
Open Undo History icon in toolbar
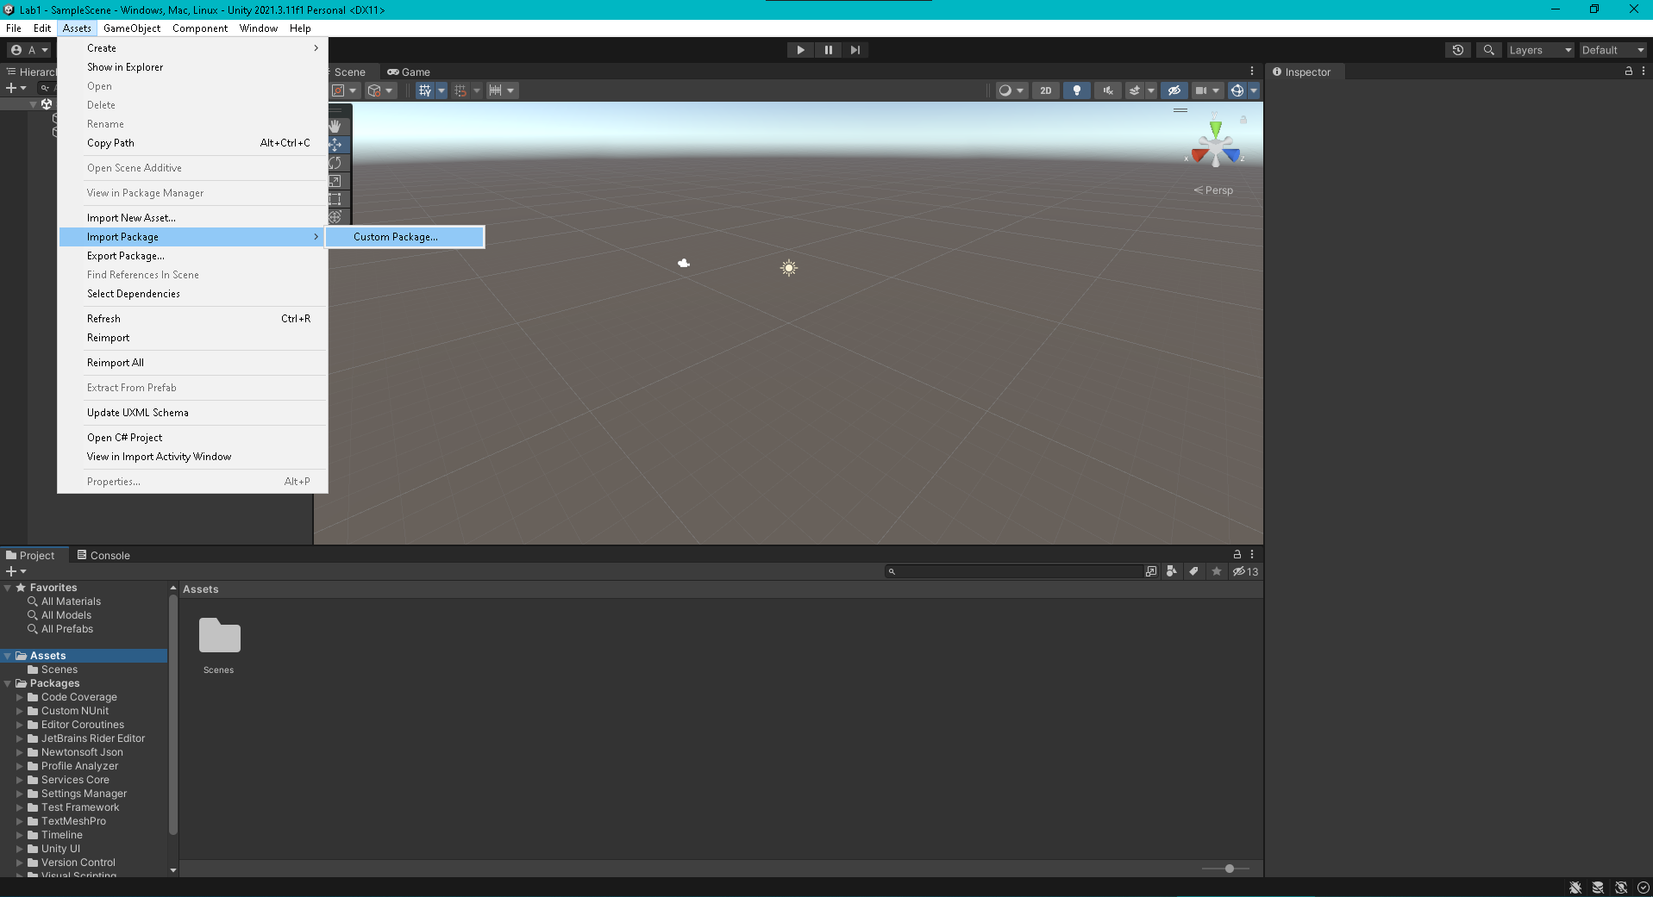click(1458, 50)
